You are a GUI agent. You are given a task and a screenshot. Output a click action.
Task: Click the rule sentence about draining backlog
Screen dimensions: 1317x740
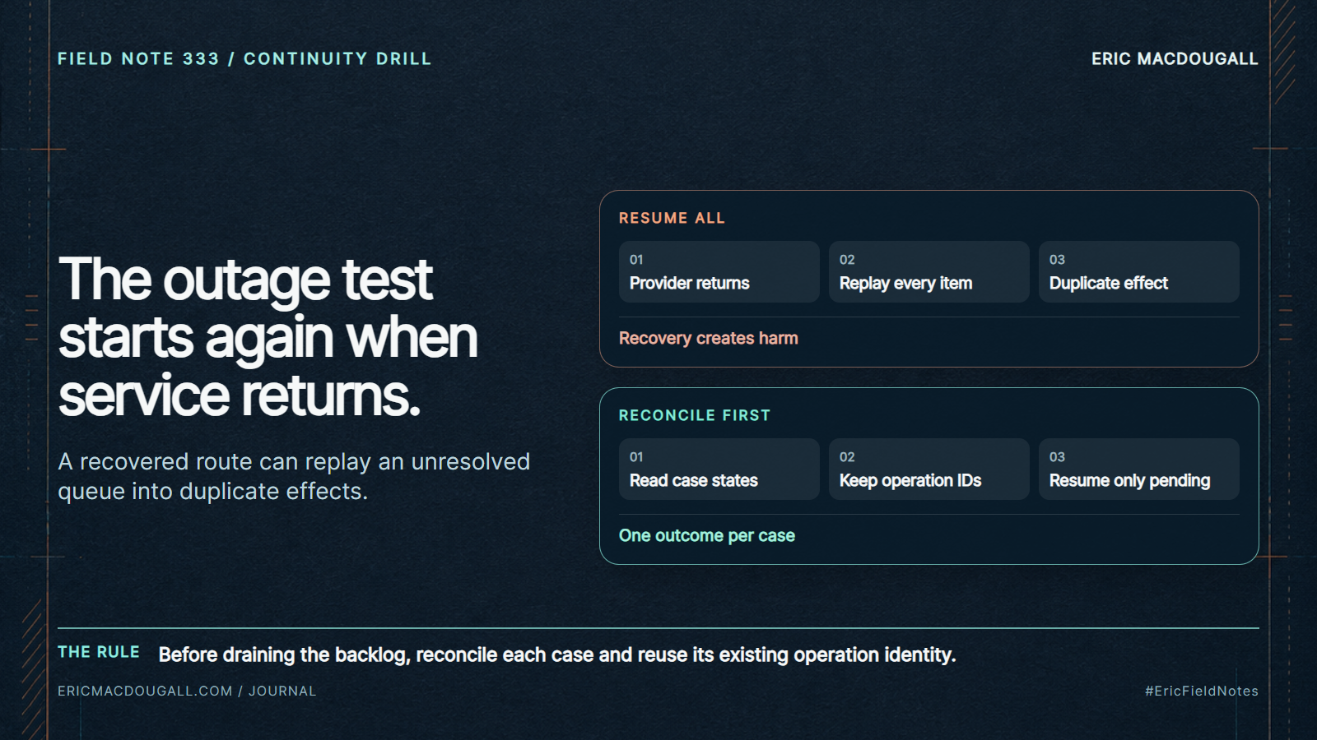click(557, 654)
